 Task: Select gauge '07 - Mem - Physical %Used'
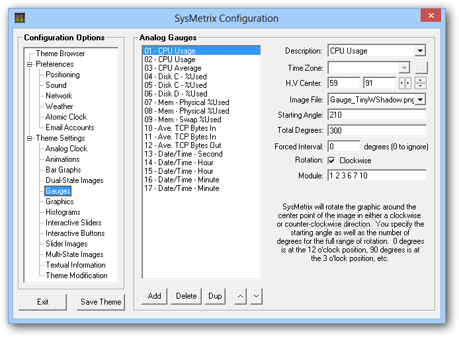[202, 102]
